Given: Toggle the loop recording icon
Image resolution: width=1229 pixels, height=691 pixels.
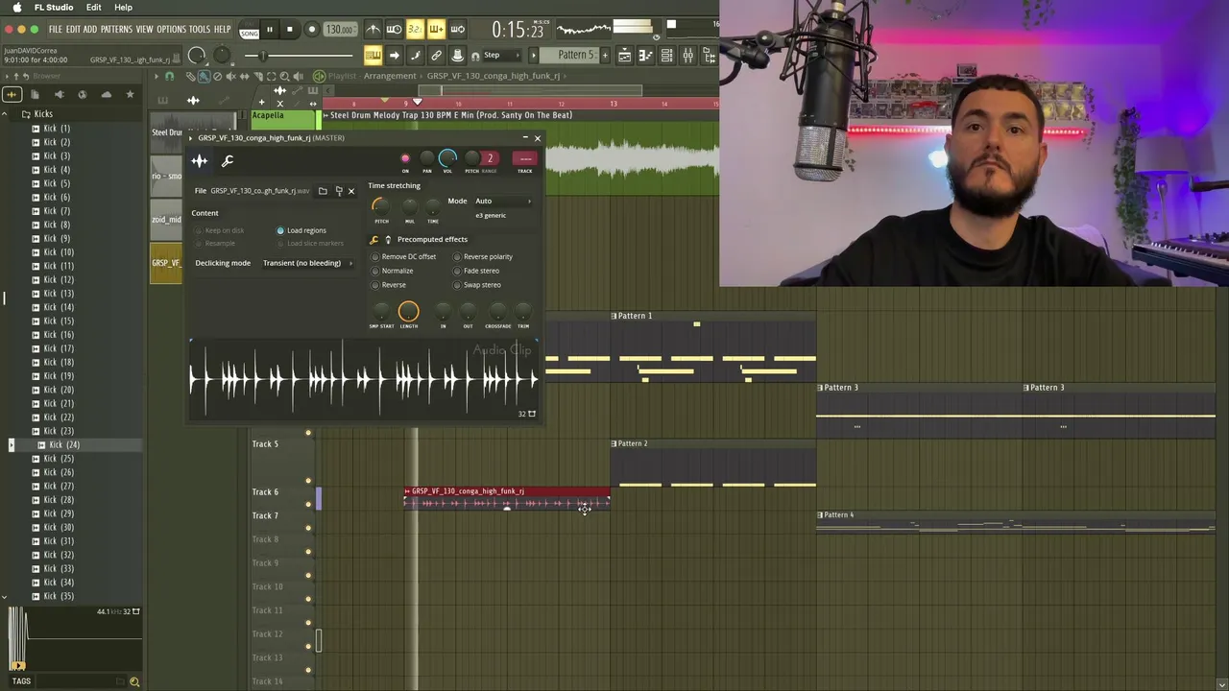Looking at the screenshot, I should coord(457,30).
